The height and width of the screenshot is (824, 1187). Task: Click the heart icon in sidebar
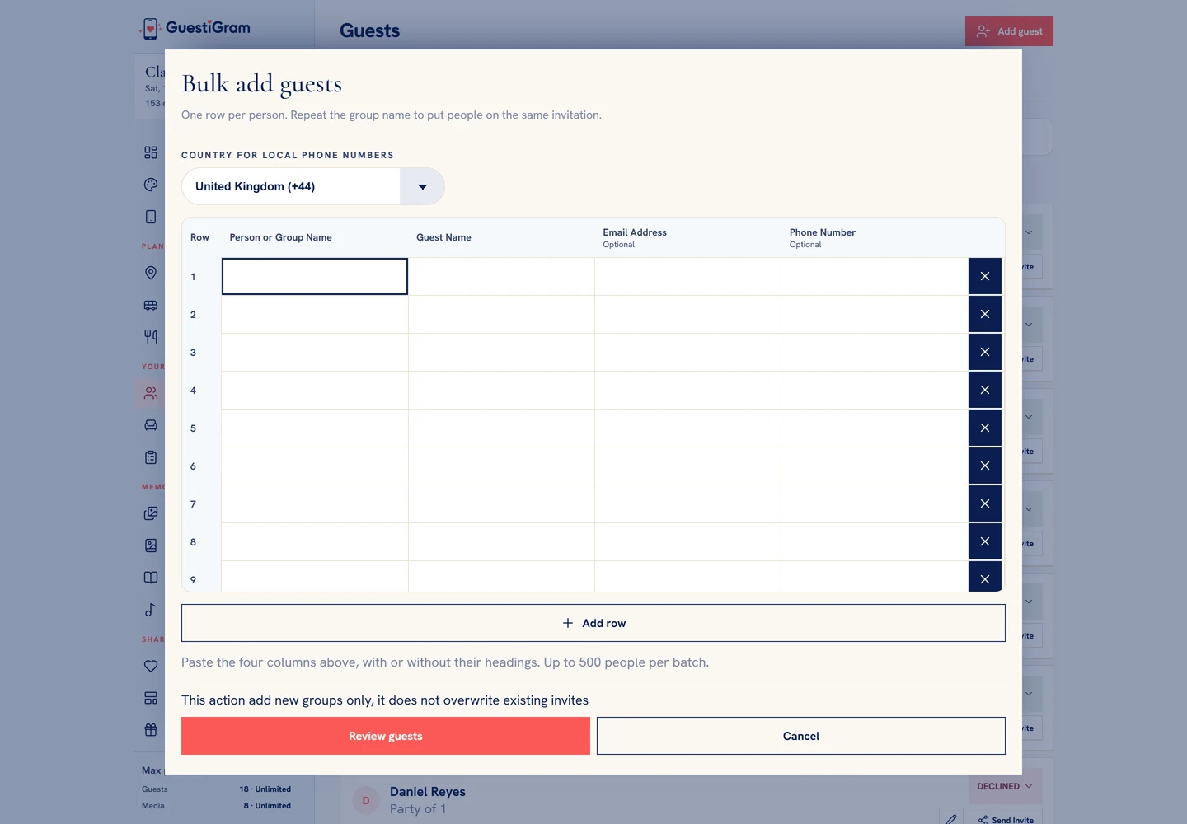(151, 666)
